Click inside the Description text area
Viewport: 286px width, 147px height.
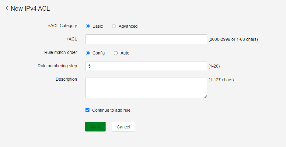pos(146,88)
